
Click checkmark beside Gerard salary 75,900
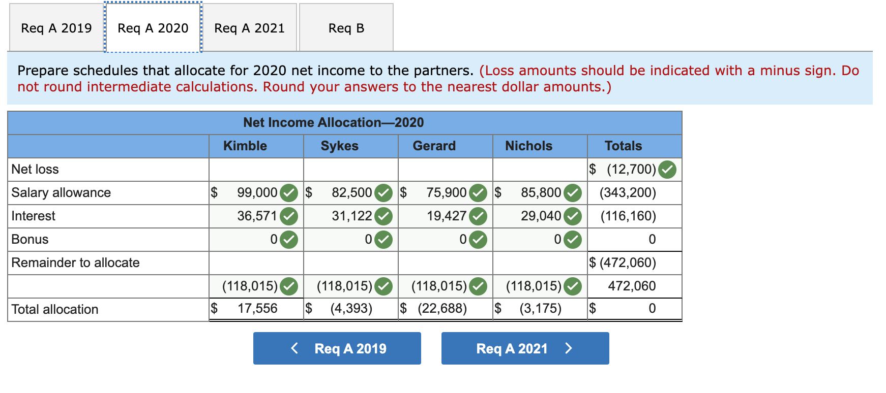click(478, 193)
